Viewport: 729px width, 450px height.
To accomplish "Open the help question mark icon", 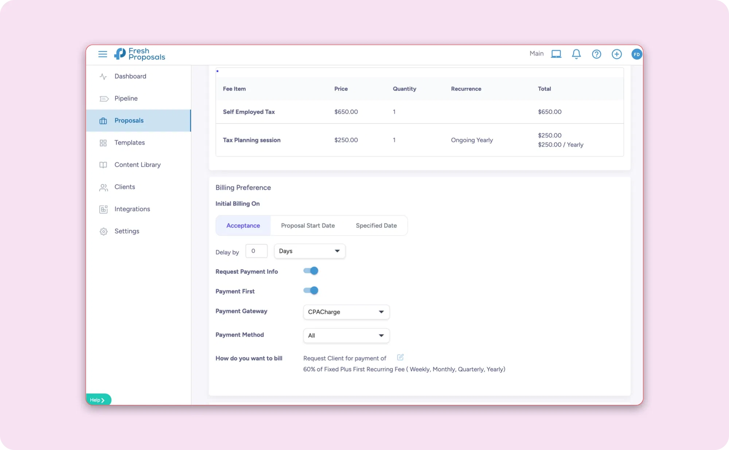I will [596, 54].
